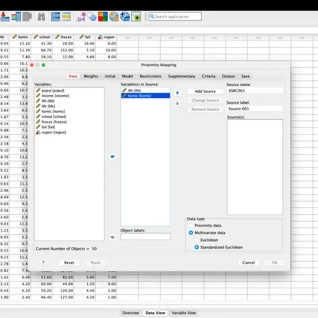Click the overlapping blue circles toolbar icon

click(x=92, y=16)
